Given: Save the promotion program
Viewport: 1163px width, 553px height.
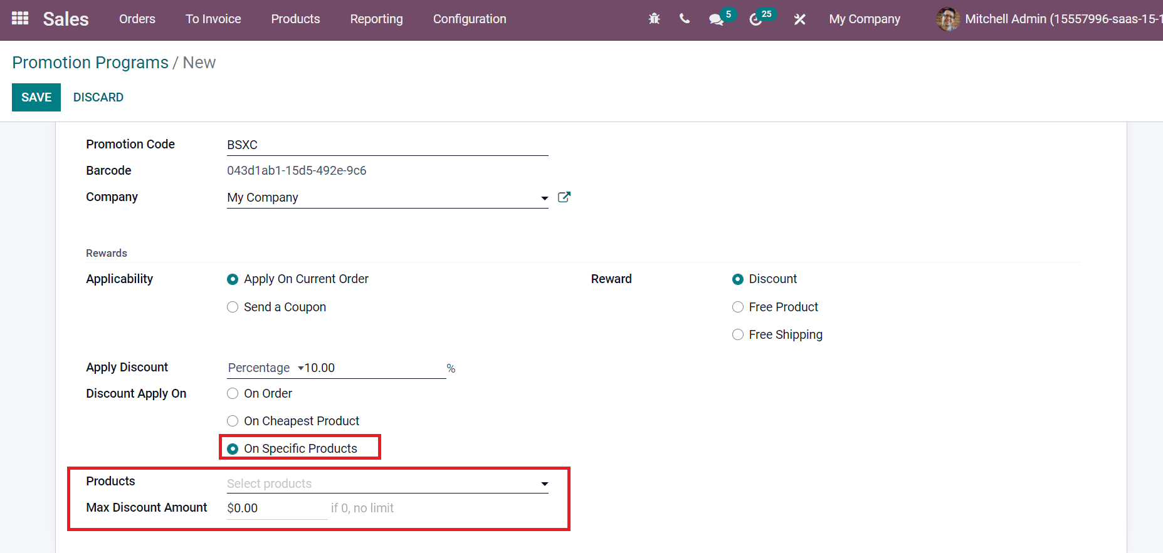Looking at the screenshot, I should (36, 97).
